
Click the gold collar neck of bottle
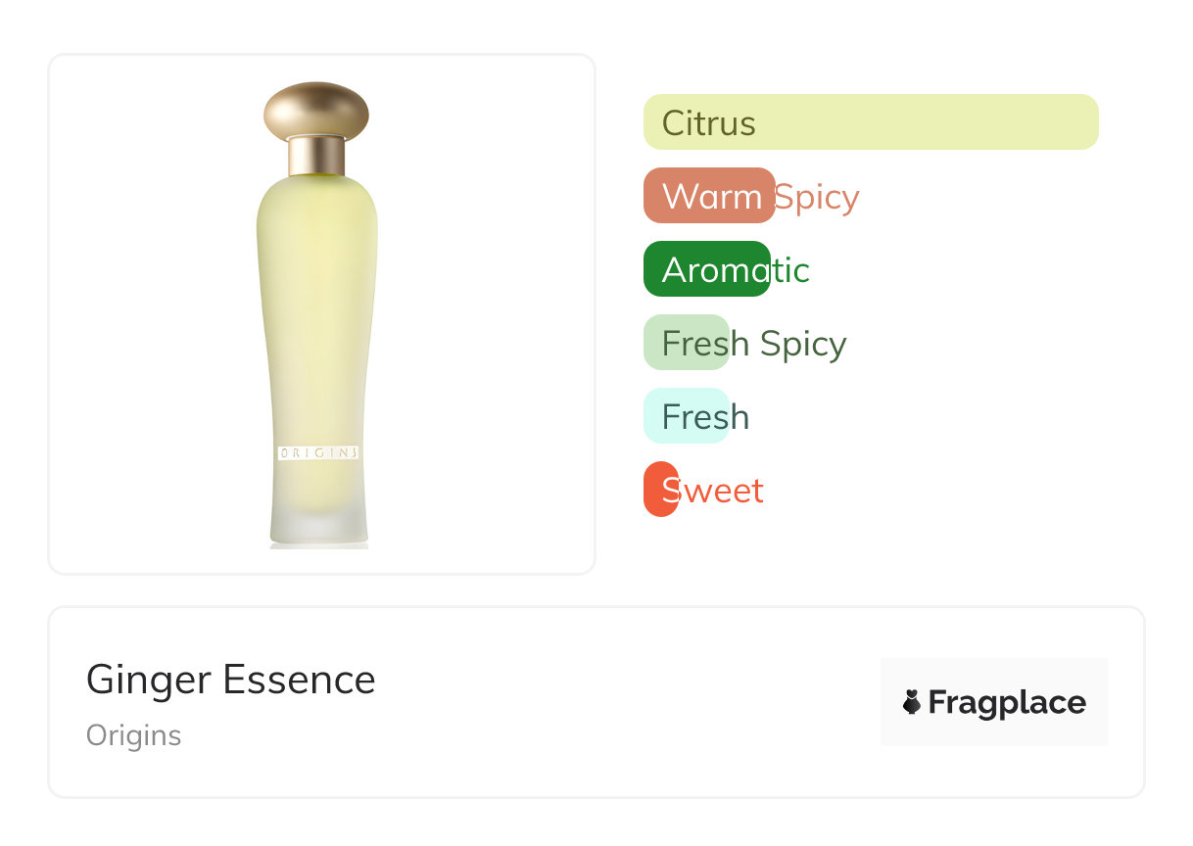pos(316,155)
